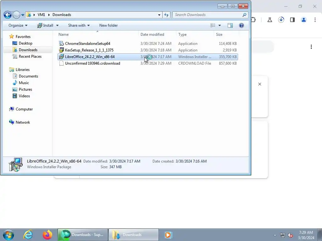Sort by the Type column header
Screen dimensions: 322x241
tap(195, 35)
